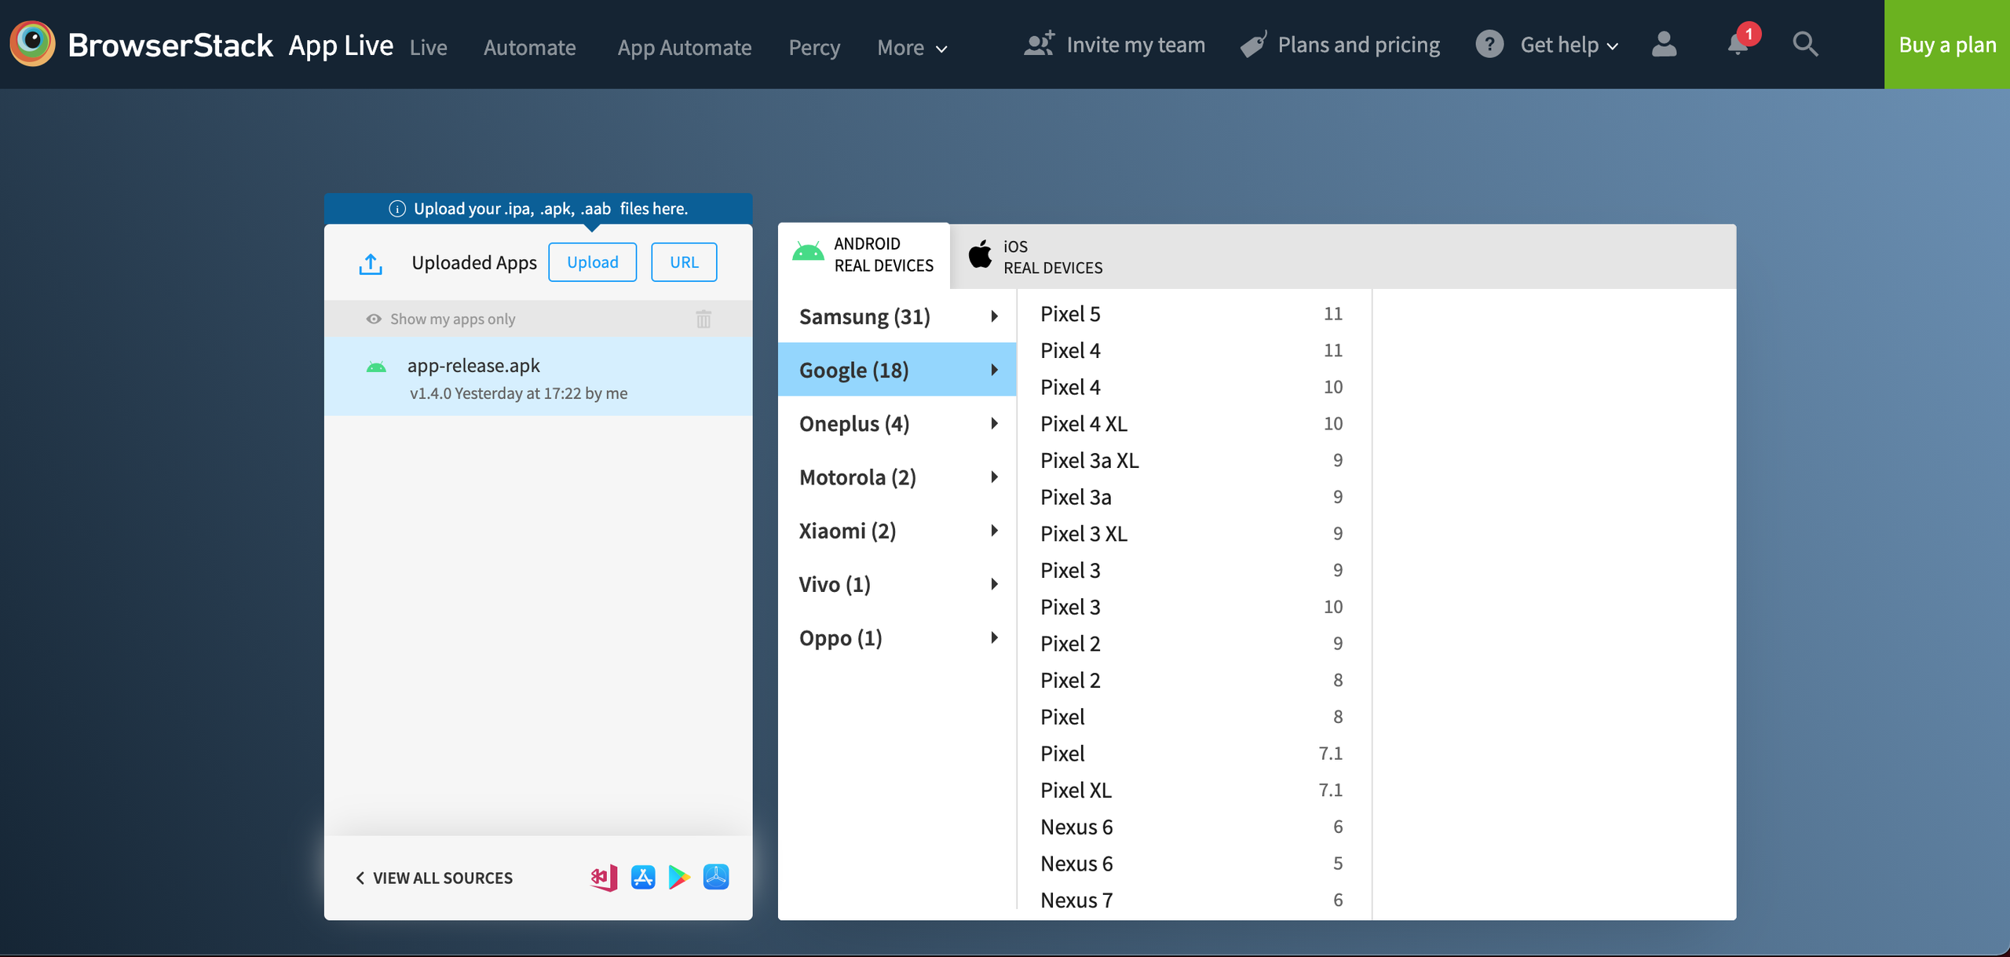Expand the Motorola (2) device list

tap(897, 477)
